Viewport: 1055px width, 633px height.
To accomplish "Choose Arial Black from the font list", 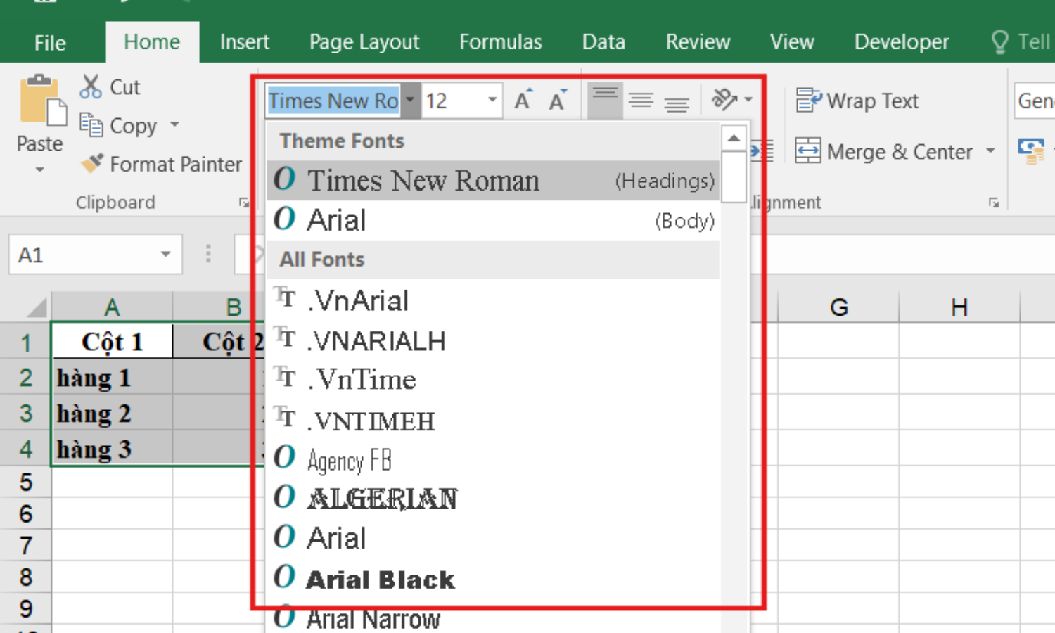I will (381, 580).
